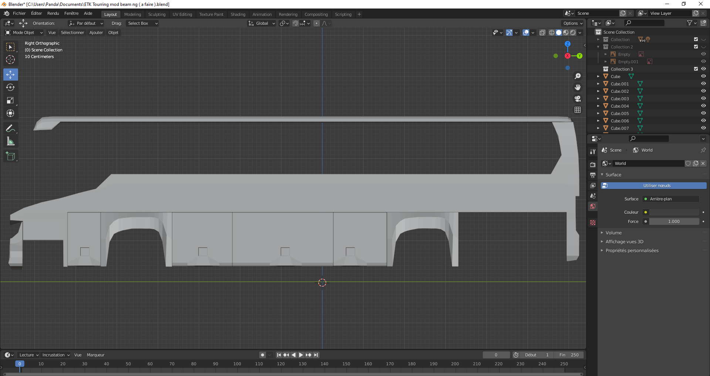Toggle camera view in viewport
The width and height of the screenshot is (710, 376).
pos(578,99)
